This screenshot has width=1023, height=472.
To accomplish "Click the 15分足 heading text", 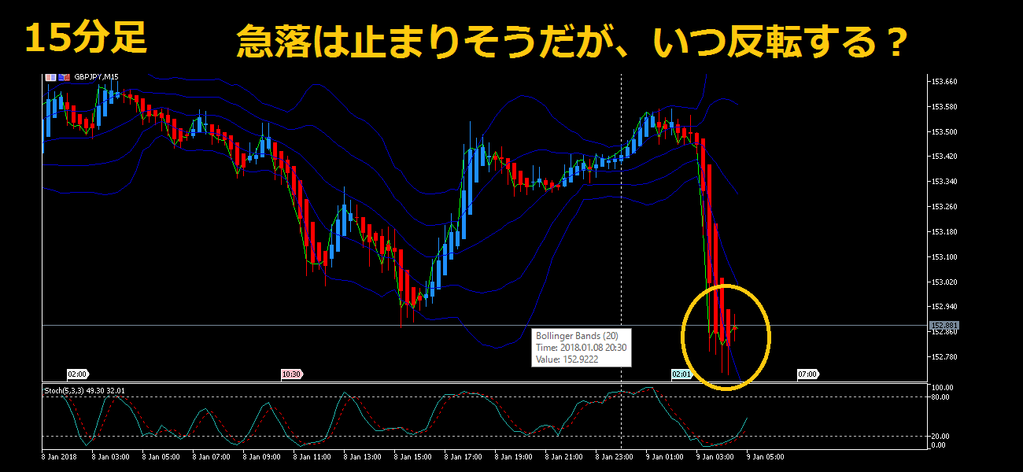I will coord(86,39).
